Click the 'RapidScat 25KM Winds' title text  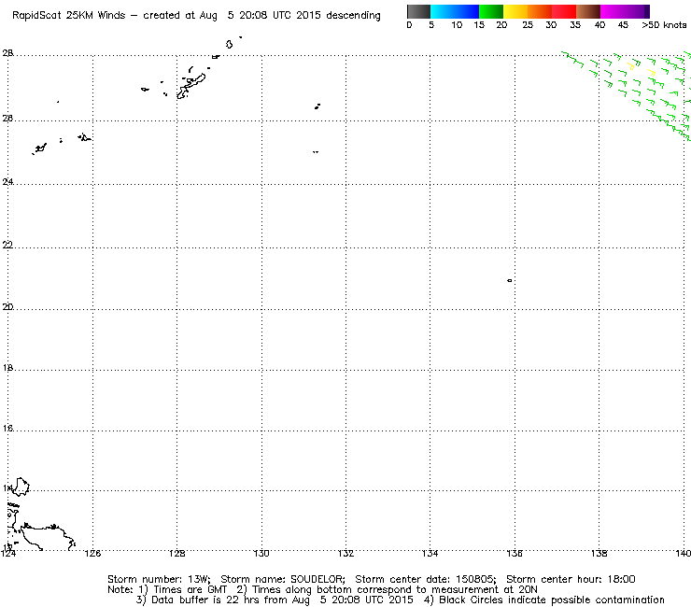[x=69, y=16]
